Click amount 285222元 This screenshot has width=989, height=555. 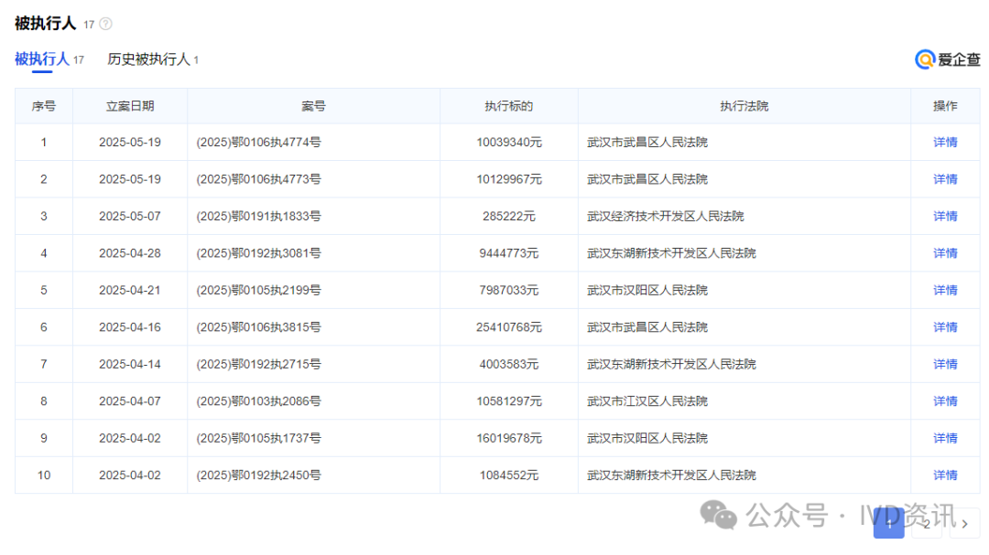point(509,216)
